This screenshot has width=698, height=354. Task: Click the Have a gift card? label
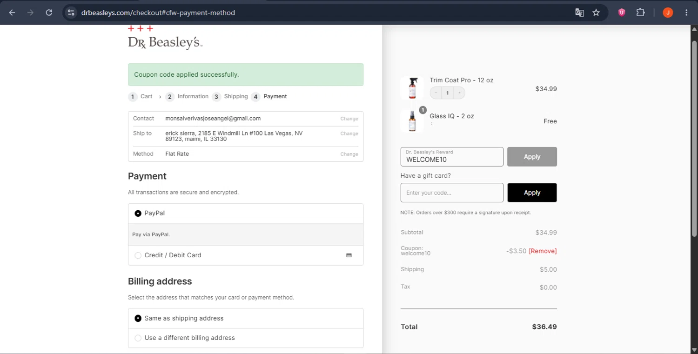click(426, 176)
